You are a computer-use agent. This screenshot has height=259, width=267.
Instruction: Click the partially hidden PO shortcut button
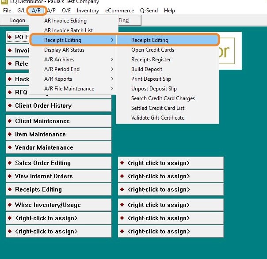point(18,37)
